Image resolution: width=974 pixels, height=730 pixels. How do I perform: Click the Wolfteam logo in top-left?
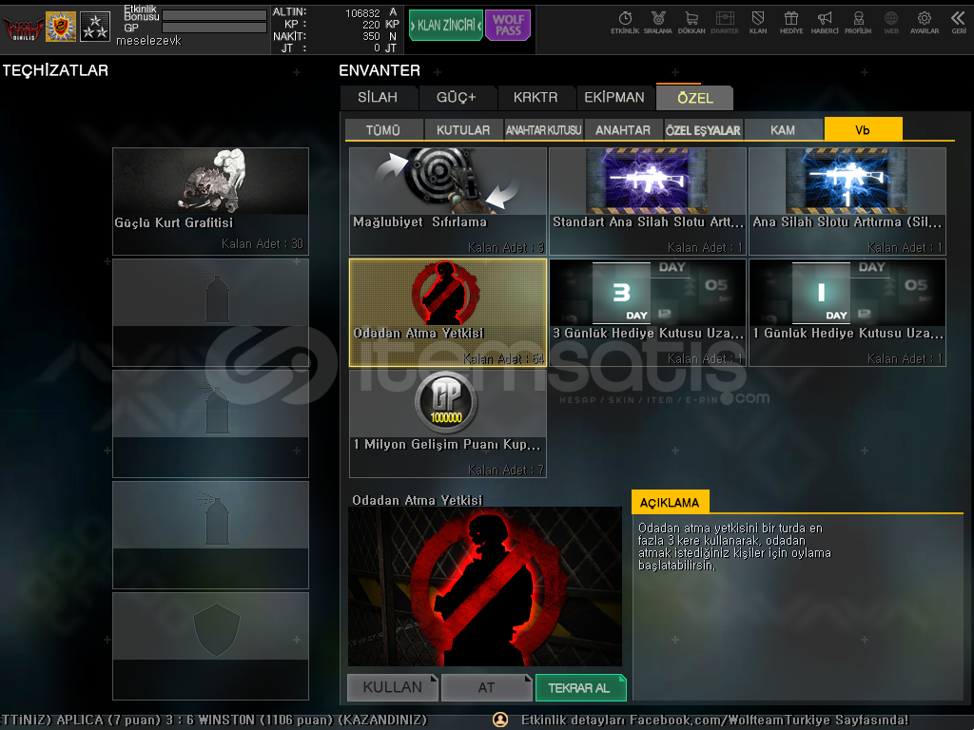tap(23, 28)
